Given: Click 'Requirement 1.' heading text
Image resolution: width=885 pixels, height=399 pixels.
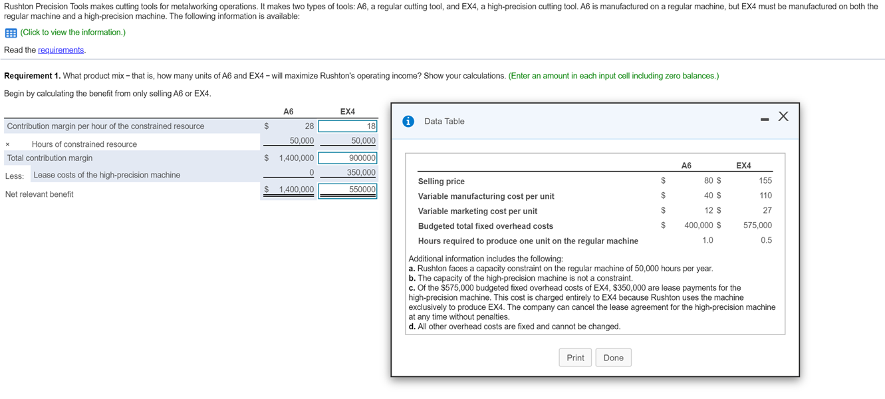Looking at the screenshot, I should (x=32, y=76).
